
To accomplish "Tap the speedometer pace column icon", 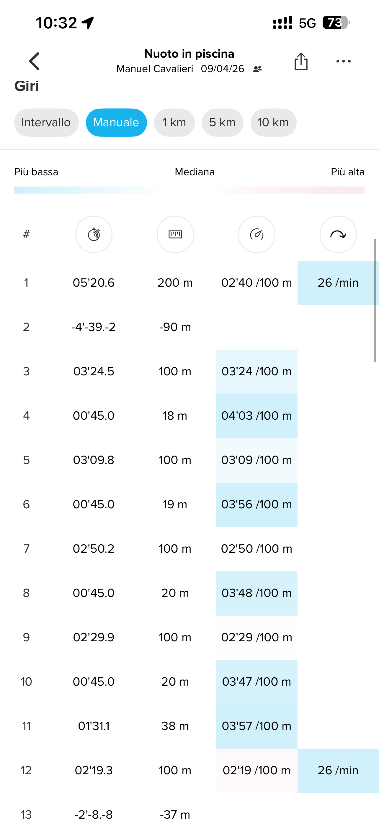I will (257, 235).
